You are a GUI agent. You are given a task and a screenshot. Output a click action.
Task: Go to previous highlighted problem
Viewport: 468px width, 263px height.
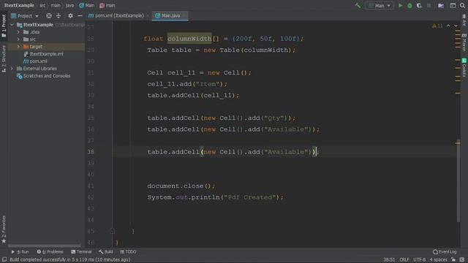[x=448, y=26]
